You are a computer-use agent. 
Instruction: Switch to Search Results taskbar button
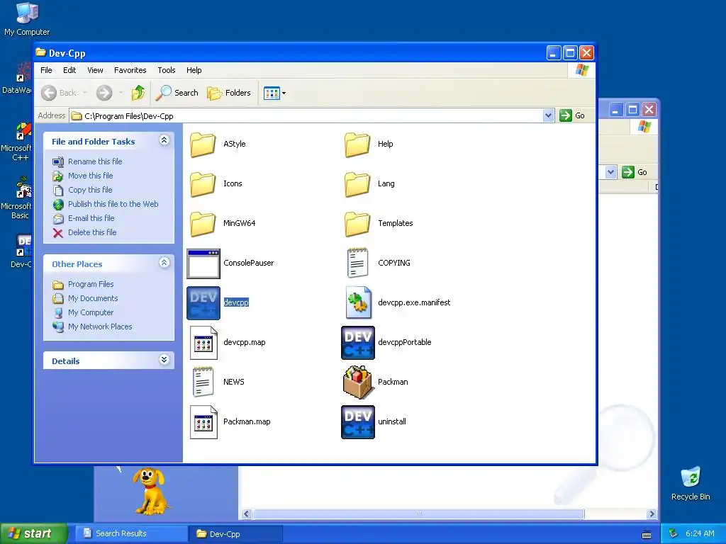[130, 534]
